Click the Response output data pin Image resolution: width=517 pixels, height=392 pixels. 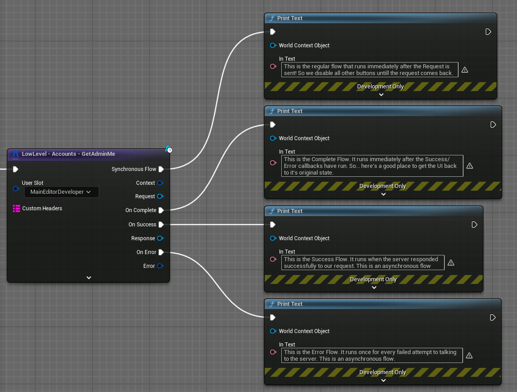[160, 238]
